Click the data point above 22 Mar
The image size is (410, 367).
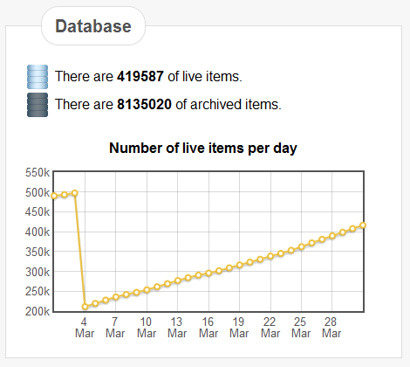coord(270,256)
